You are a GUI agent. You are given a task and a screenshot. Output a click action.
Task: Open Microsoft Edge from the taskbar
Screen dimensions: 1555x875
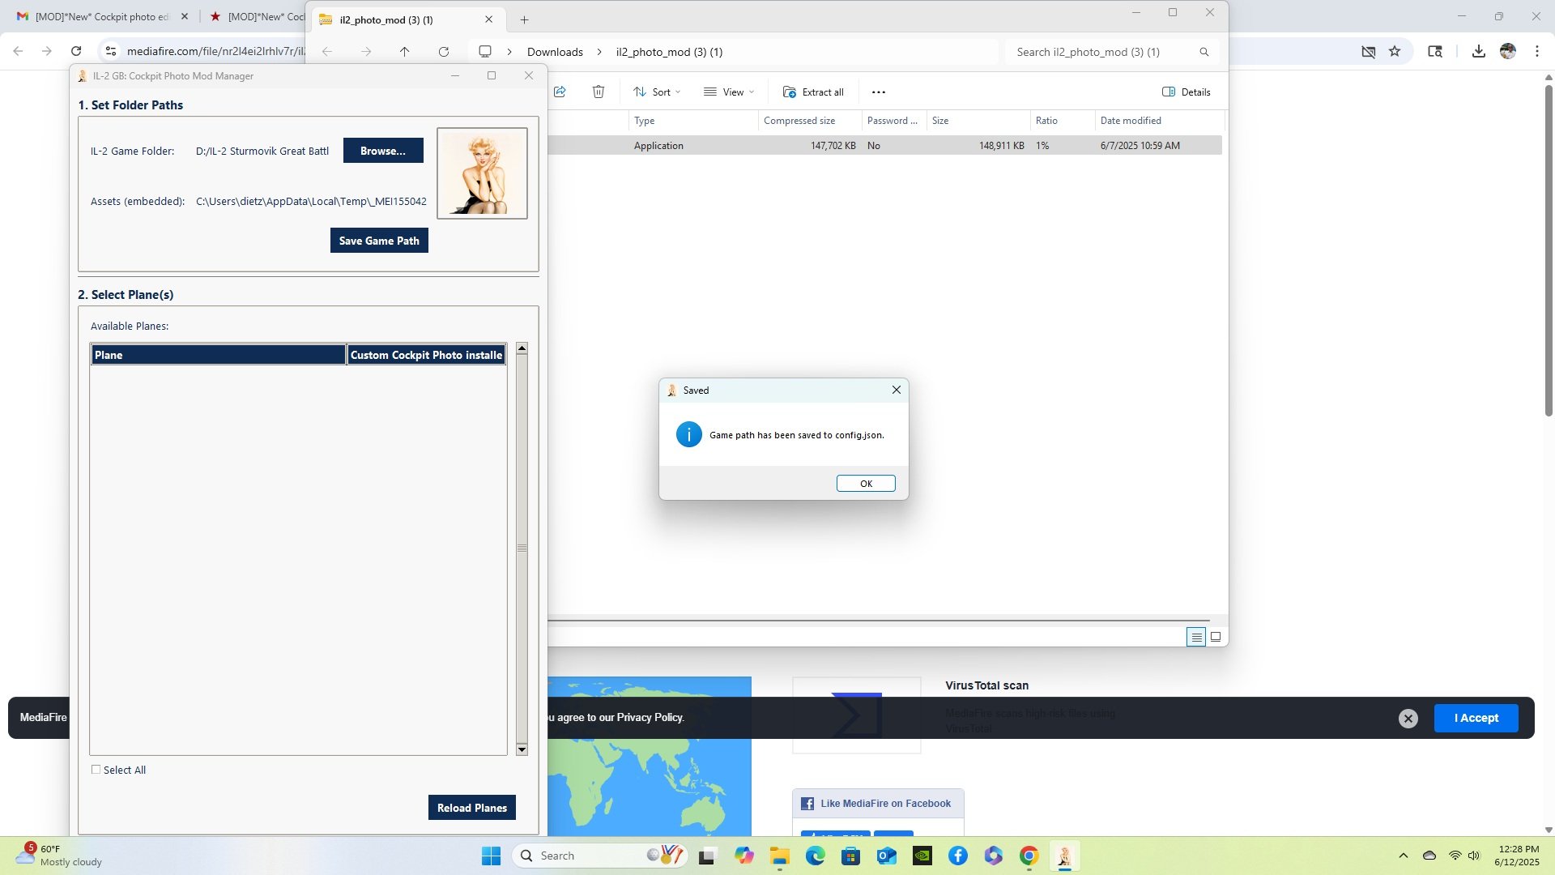point(815,856)
